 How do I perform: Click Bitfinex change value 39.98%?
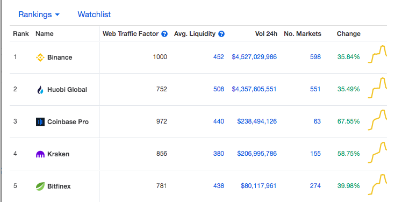(x=349, y=186)
